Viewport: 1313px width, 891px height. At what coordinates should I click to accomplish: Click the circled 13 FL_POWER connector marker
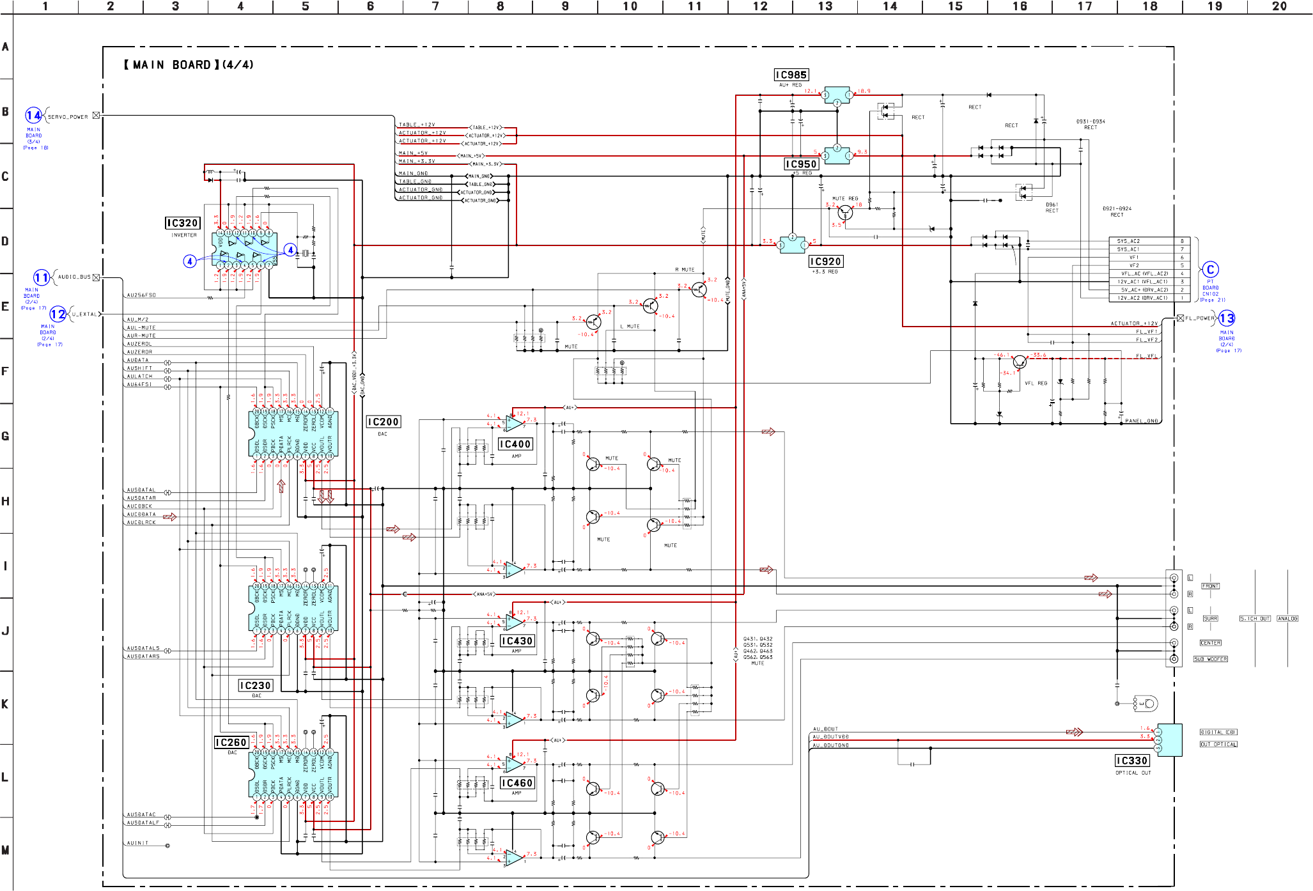(x=1227, y=318)
